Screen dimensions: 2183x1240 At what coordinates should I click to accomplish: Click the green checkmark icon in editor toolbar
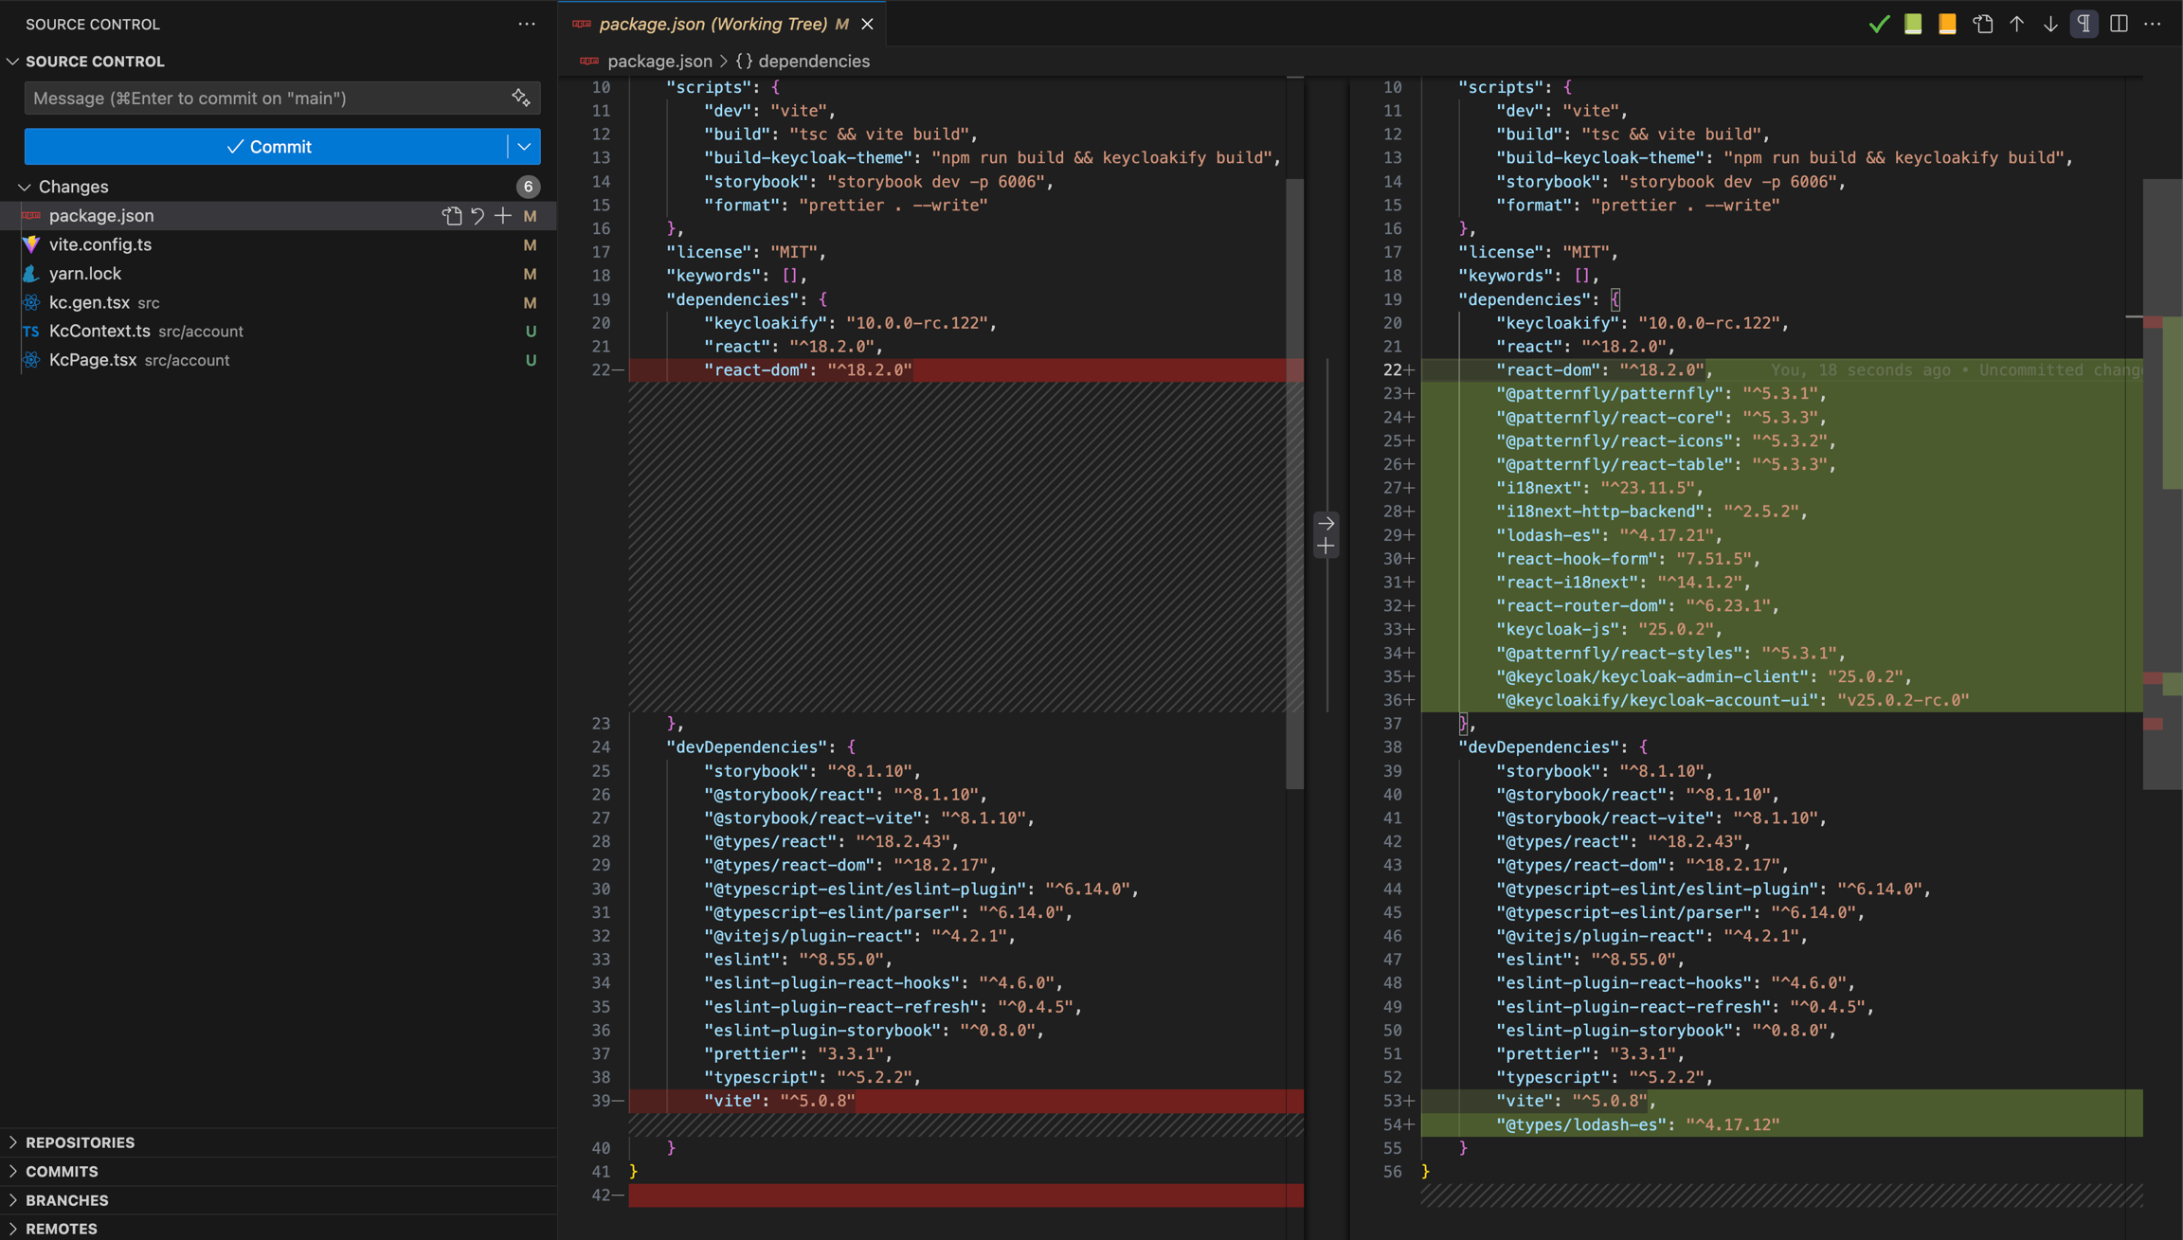point(1879,25)
